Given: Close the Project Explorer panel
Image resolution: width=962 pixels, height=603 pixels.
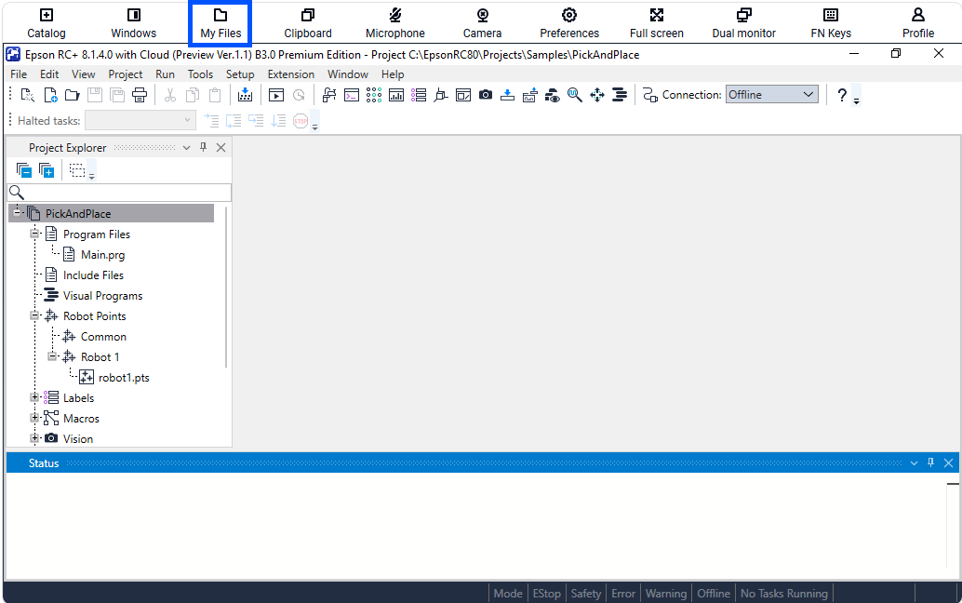Looking at the screenshot, I should (220, 147).
